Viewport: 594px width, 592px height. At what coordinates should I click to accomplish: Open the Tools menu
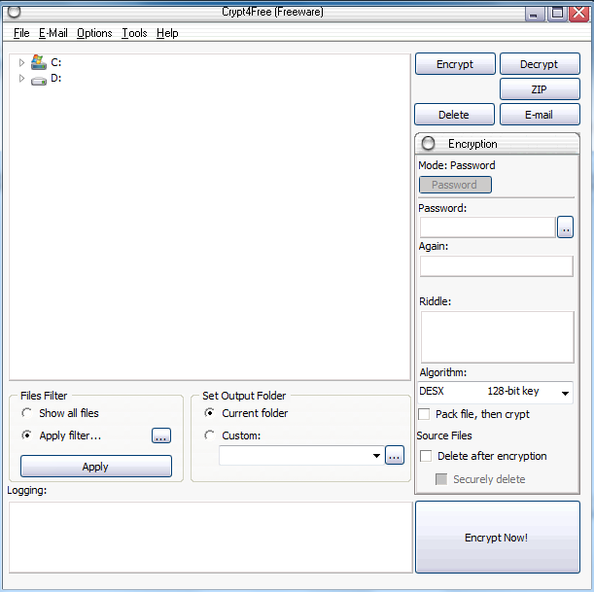click(134, 33)
